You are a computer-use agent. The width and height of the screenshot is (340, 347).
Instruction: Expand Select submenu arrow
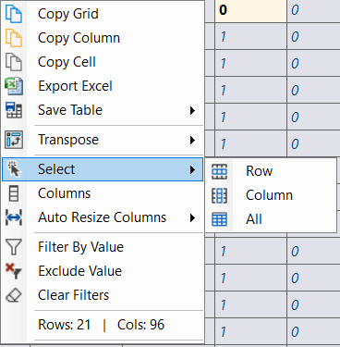pos(192,169)
